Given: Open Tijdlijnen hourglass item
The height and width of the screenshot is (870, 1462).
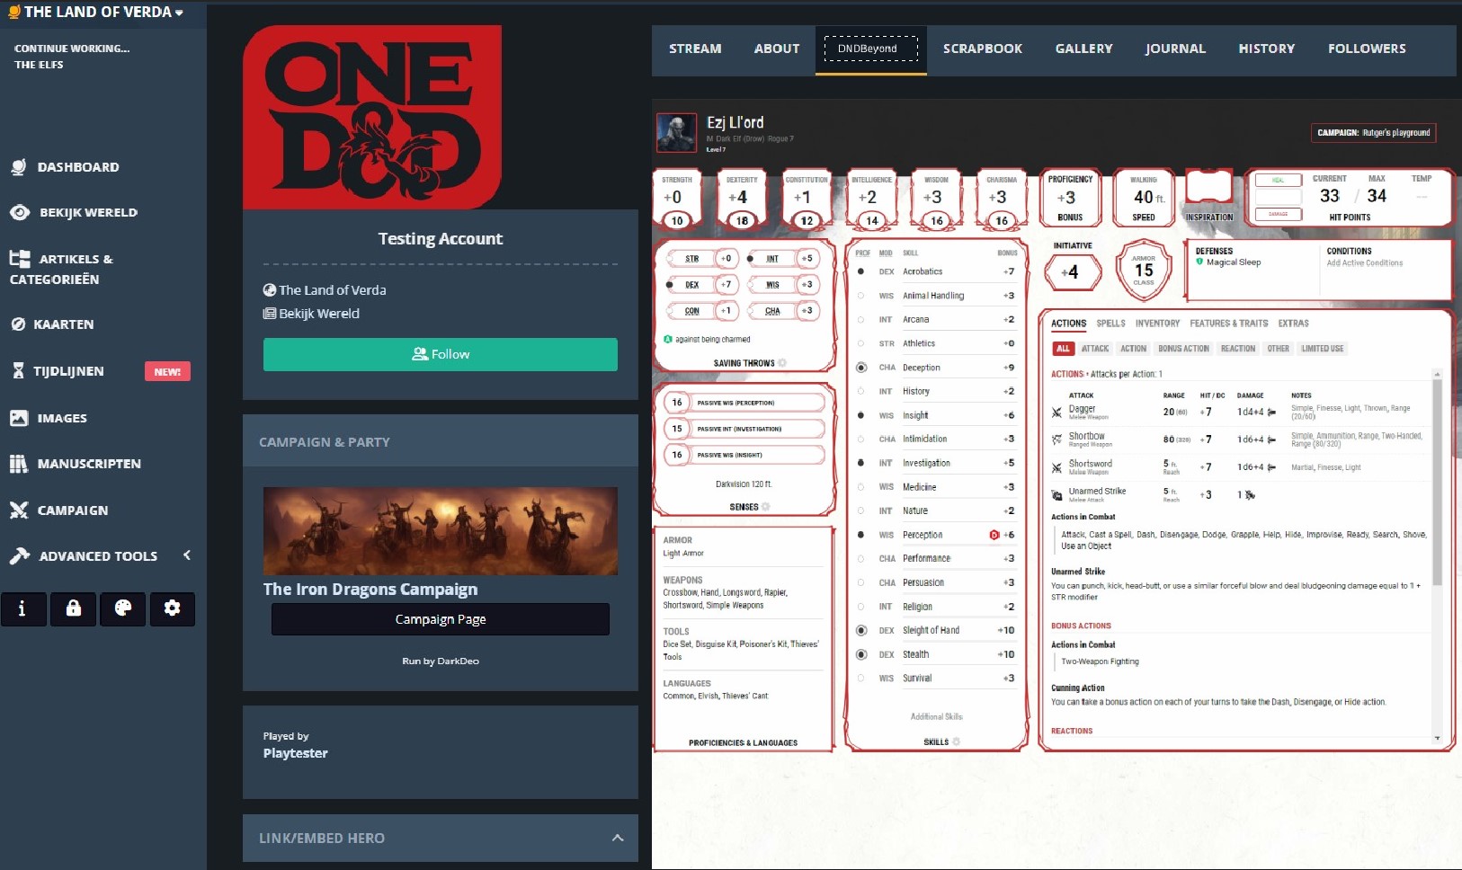Looking at the screenshot, I should tap(58, 371).
